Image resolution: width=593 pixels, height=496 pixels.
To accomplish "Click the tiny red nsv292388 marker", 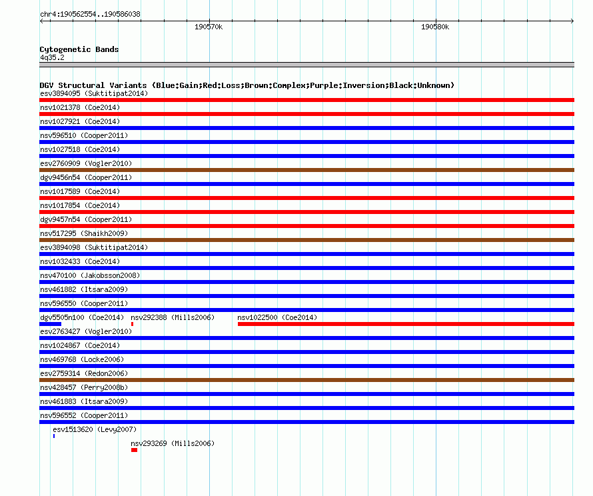I will pos(132,324).
